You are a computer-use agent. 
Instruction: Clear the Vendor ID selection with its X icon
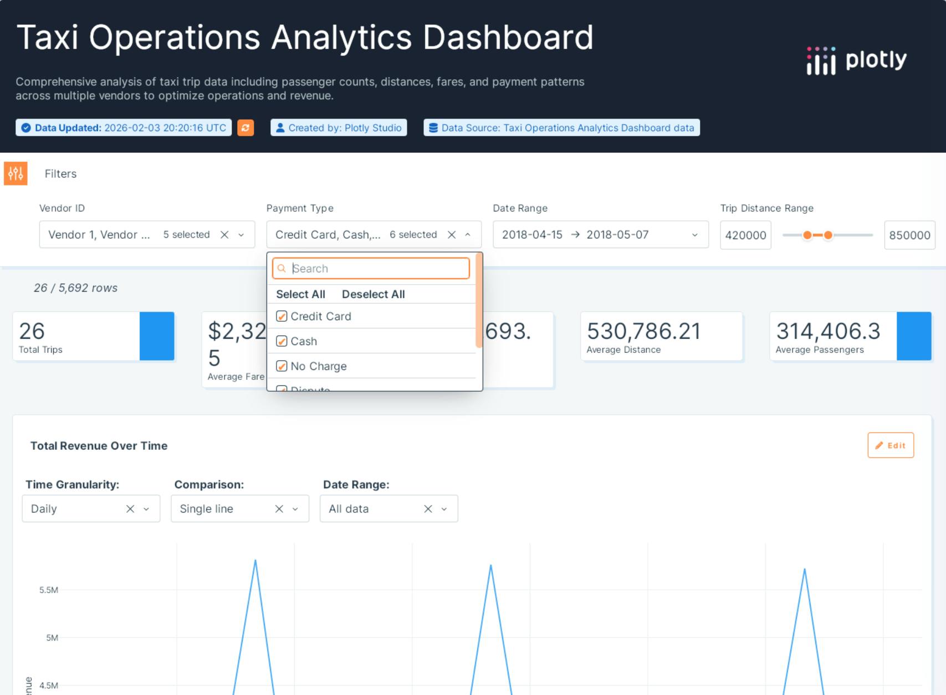coord(224,234)
